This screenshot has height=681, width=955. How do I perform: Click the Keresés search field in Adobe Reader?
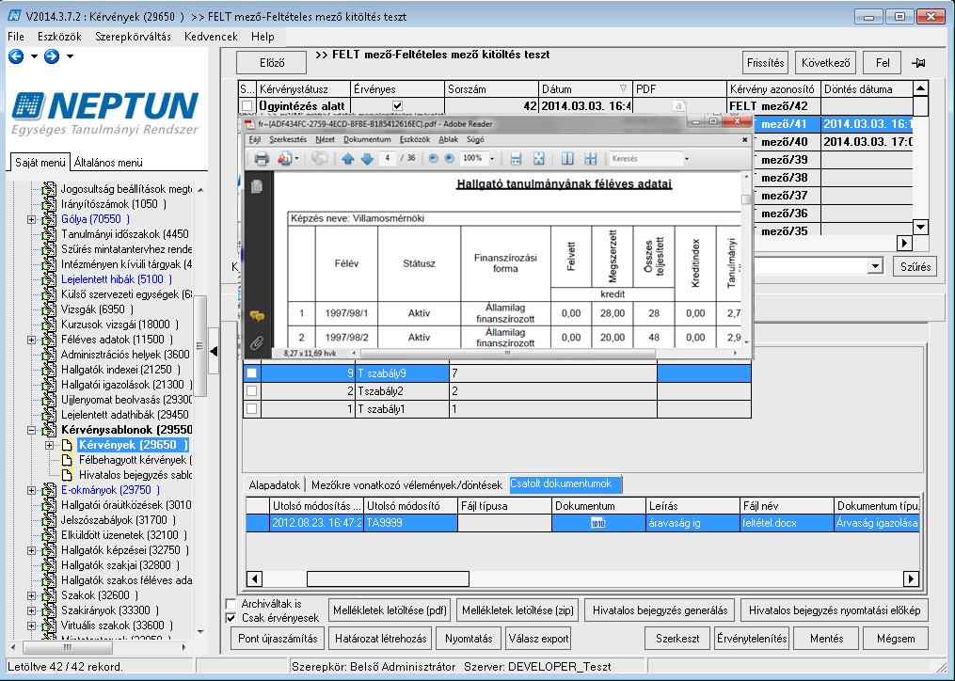tap(646, 159)
